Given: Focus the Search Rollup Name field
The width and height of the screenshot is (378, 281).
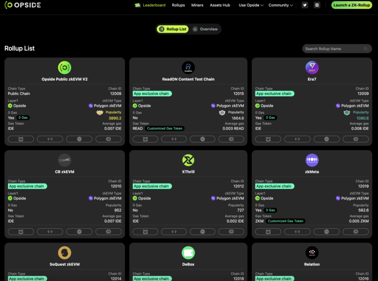Looking at the screenshot, I should (x=337, y=49).
